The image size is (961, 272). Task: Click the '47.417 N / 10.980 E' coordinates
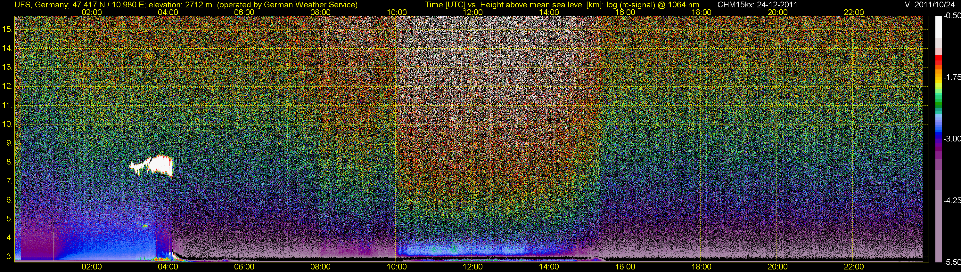tap(108, 5)
